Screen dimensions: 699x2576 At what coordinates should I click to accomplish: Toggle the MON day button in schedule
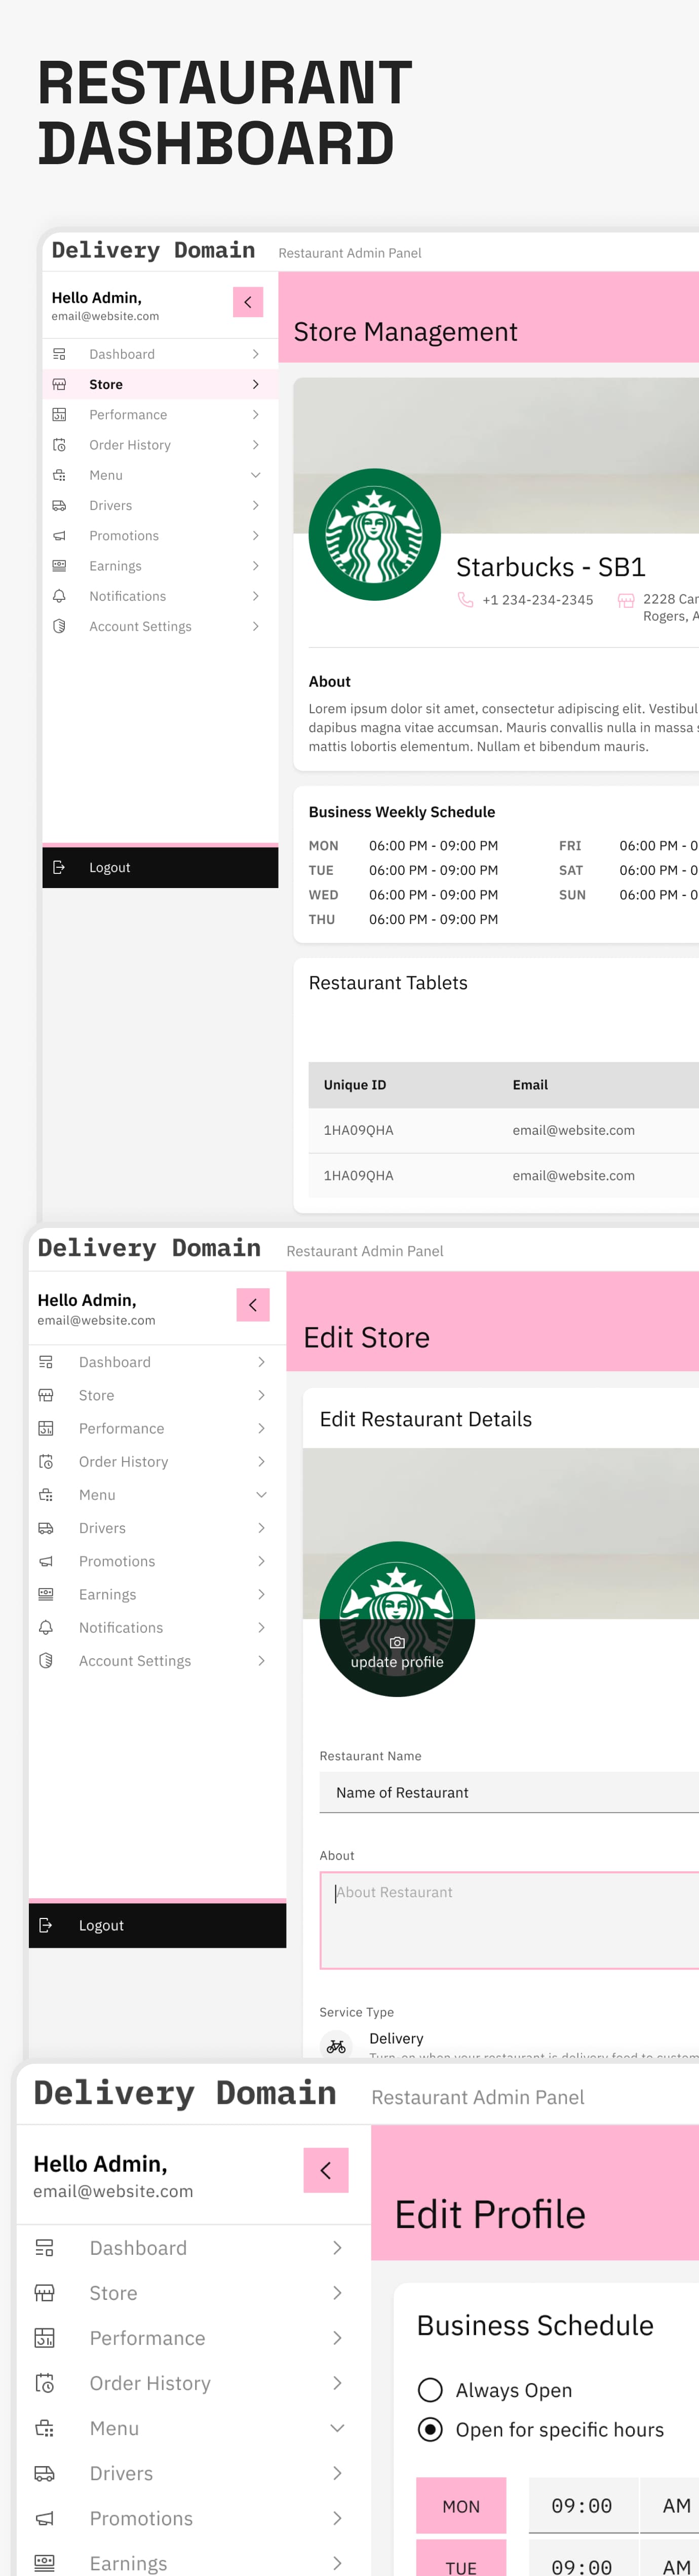461,2506
